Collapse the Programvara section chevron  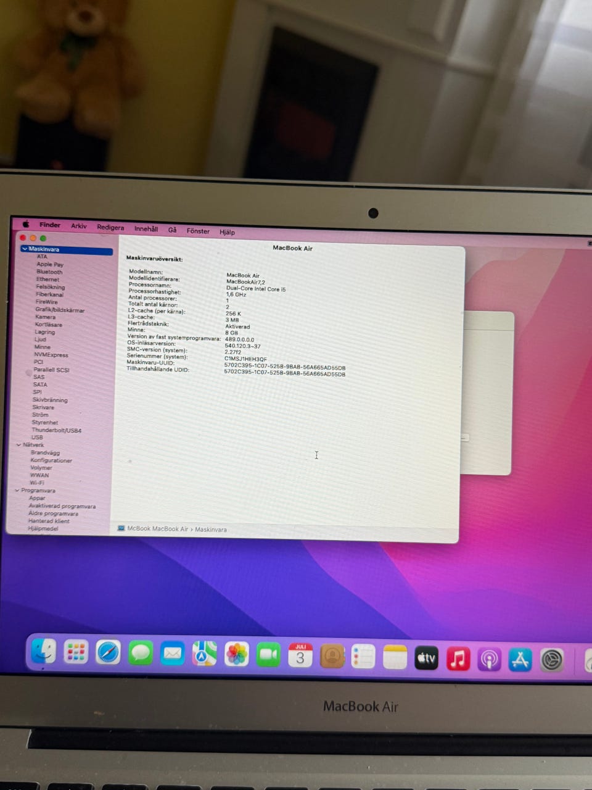coord(17,490)
